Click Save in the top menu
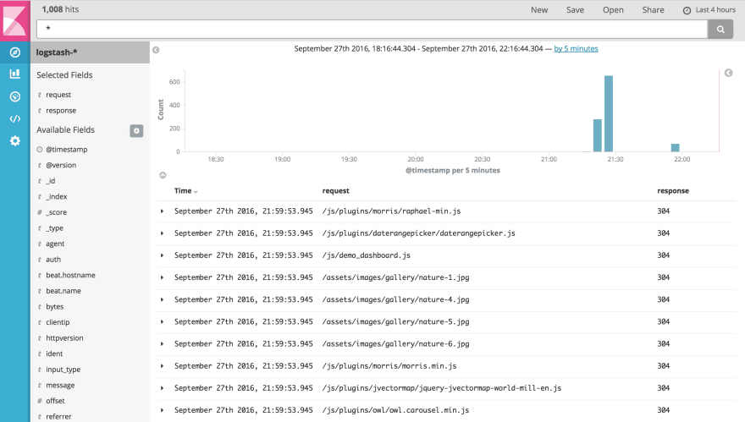 [x=575, y=10]
